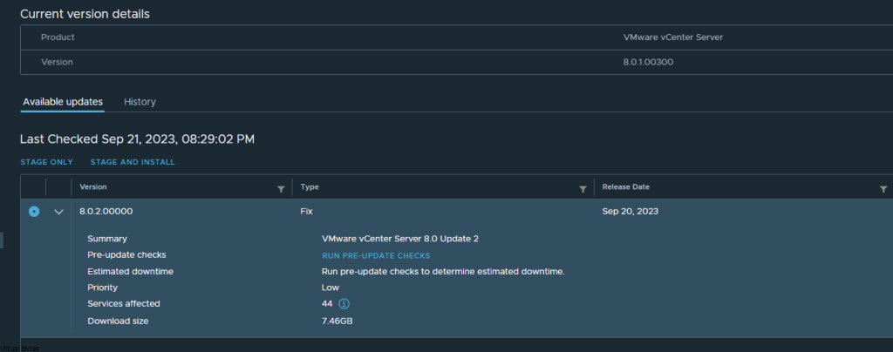Click summary VMware vCenter Server 8.0 Update 2
This screenshot has height=352, width=893.
[399, 239]
